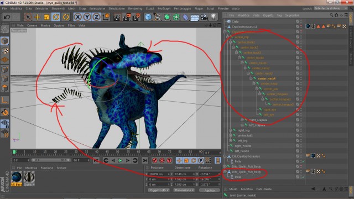Toggle visibility dots for Cielo object
The height and width of the screenshot is (199, 354).
301,22
